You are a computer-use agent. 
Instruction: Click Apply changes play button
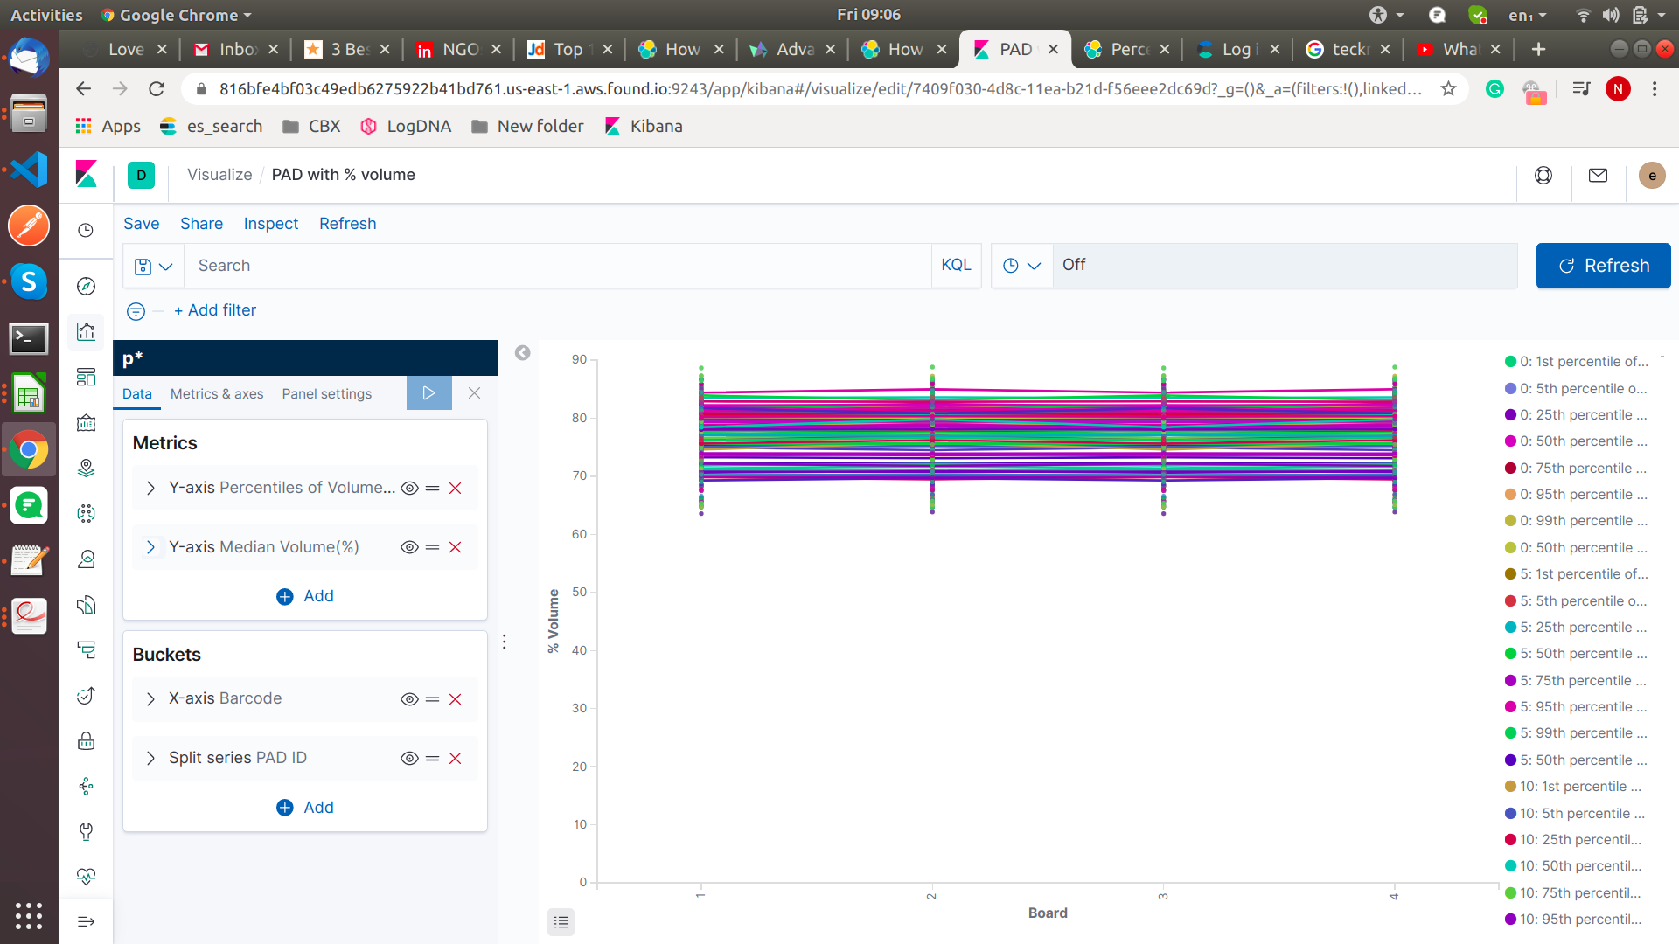pos(428,393)
